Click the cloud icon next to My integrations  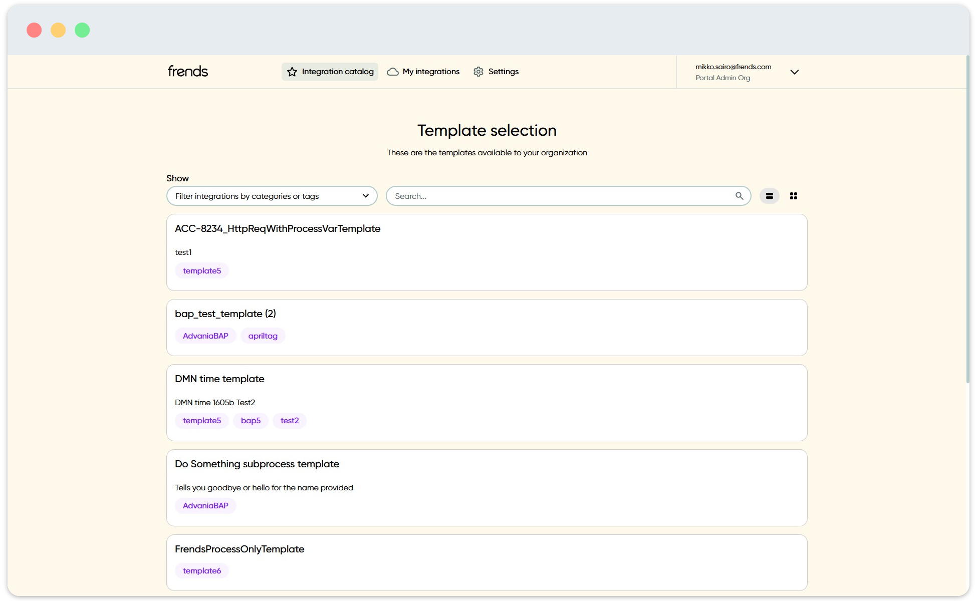click(x=392, y=71)
